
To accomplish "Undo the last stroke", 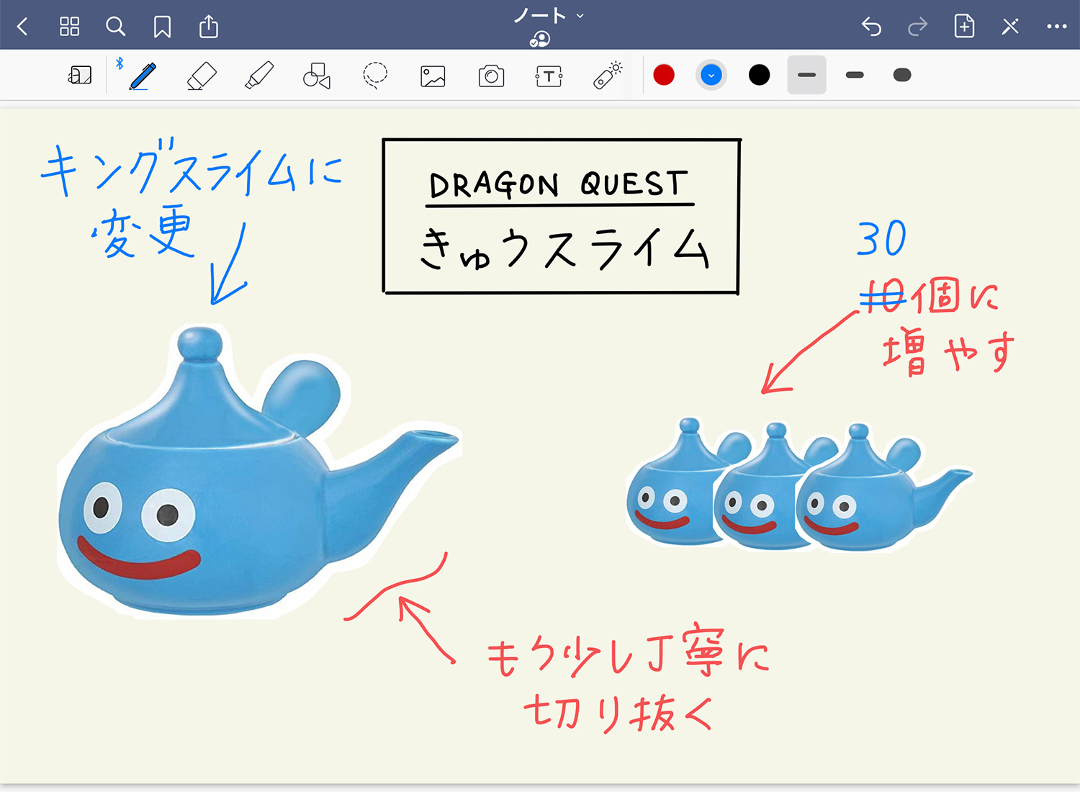I will tap(871, 27).
